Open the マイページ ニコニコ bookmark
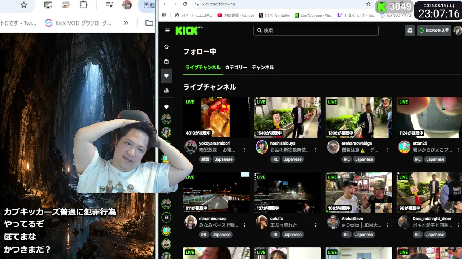The width and height of the screenshot is (462, 259). point(193,15)
